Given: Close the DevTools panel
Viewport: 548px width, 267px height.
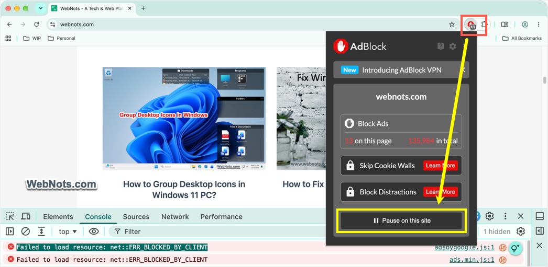Looking at the screenshot, I should tap(521, 216).
